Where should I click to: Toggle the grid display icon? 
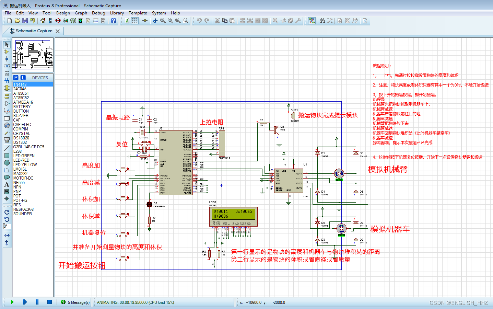click(135, 21)
